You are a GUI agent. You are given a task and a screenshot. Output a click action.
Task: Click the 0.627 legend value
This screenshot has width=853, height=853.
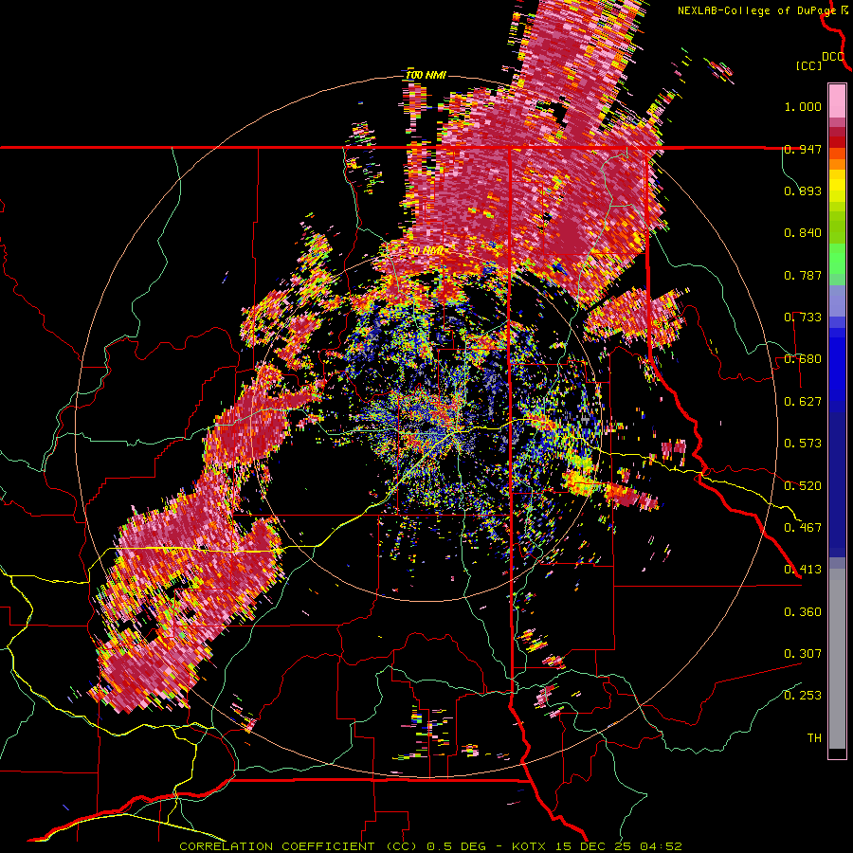point(803,402)
